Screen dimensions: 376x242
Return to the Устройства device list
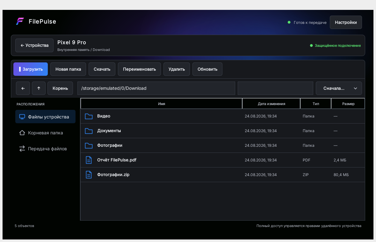pyautogui.click(x=34, y=45)
